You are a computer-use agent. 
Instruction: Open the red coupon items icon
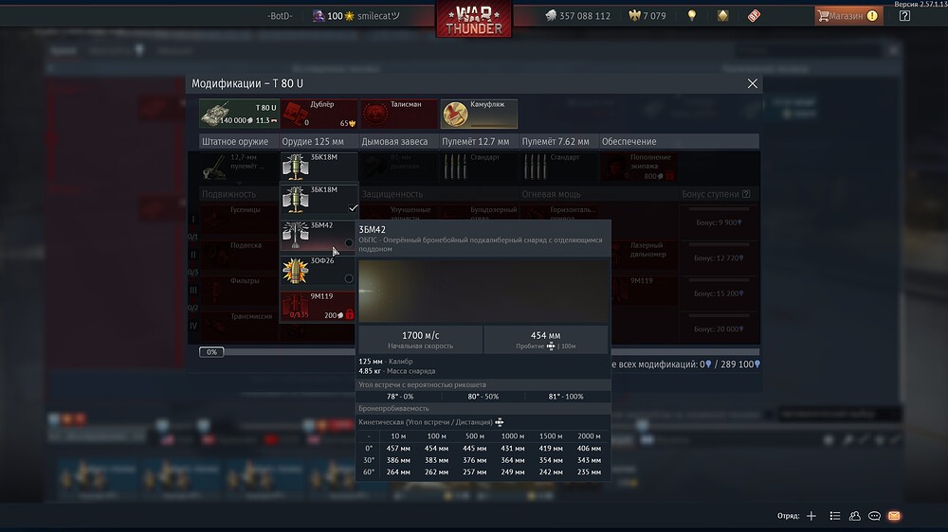click(754, 16)
